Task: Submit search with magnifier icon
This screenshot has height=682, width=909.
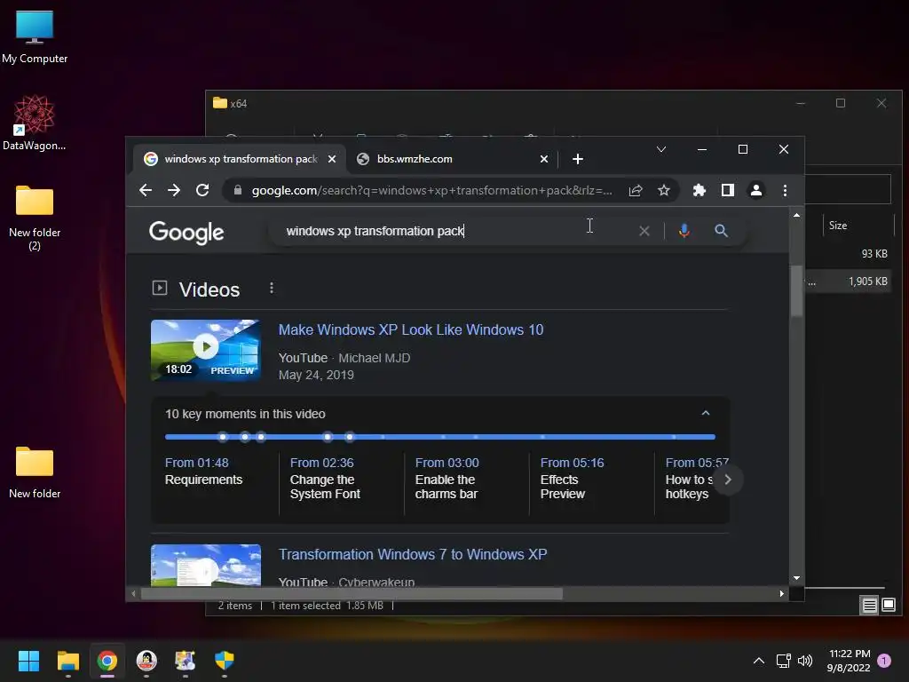Action: 721,231
